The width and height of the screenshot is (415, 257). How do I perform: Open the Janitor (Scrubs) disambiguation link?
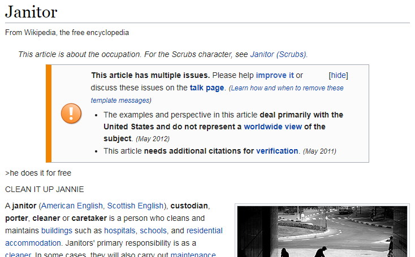tap(278, 54)
